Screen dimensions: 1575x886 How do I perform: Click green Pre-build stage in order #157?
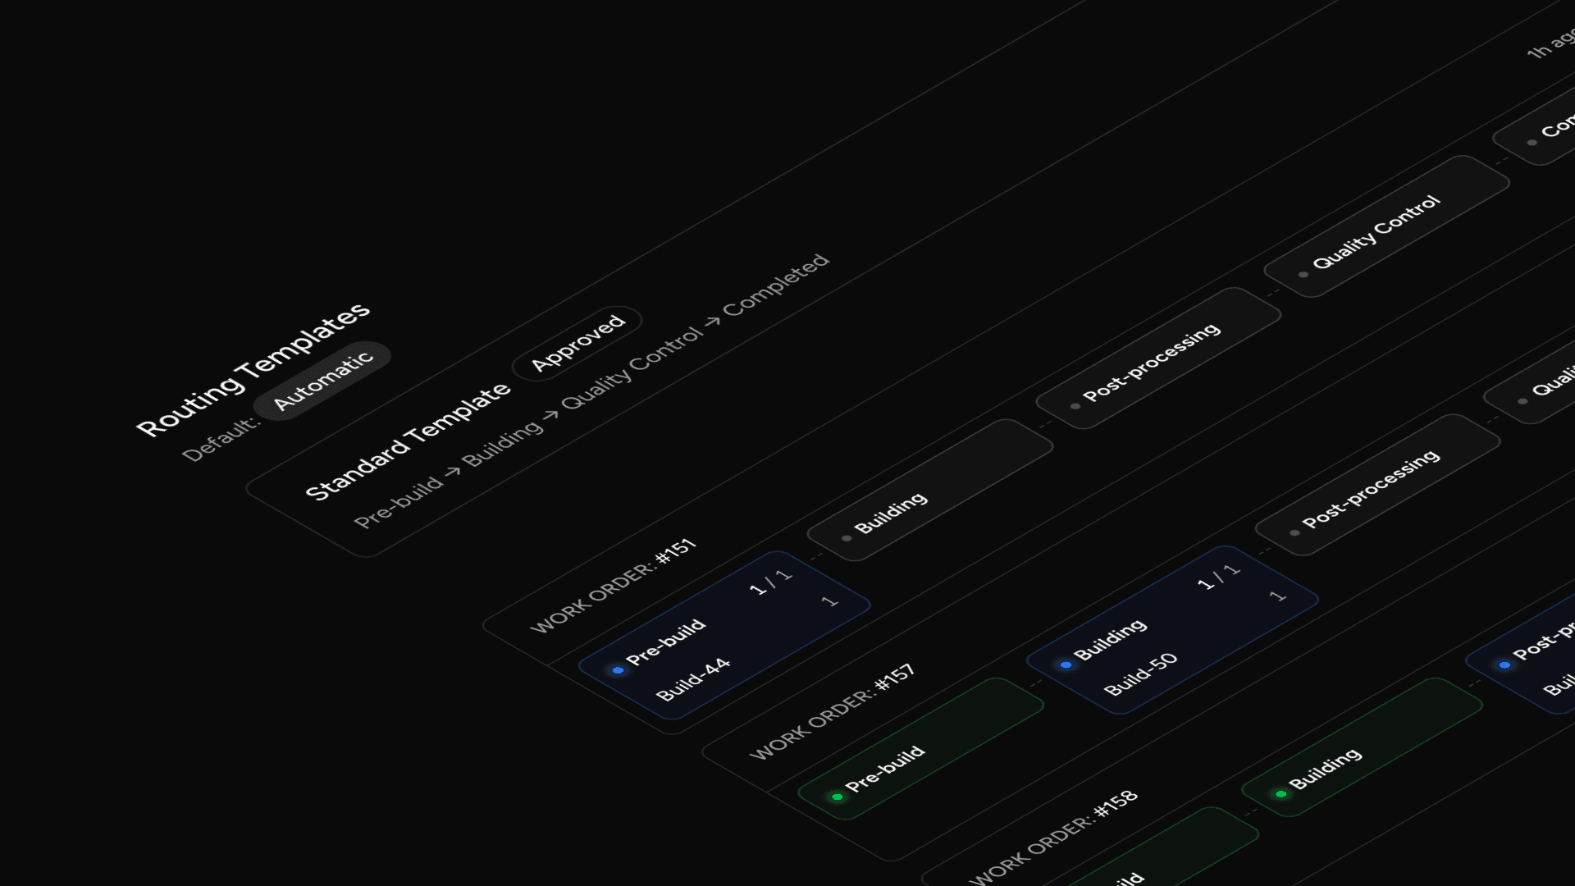[x=920, y=748]
